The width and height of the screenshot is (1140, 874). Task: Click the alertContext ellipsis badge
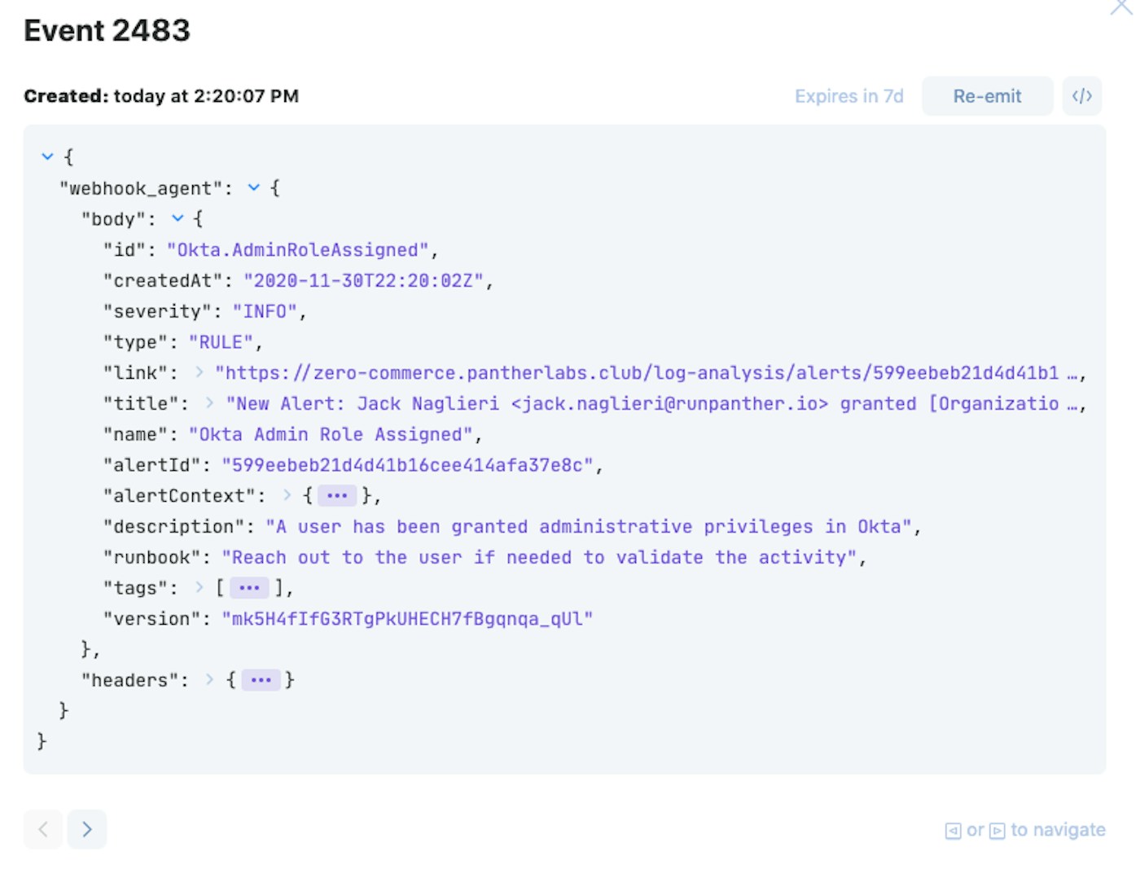click(336, 495)
